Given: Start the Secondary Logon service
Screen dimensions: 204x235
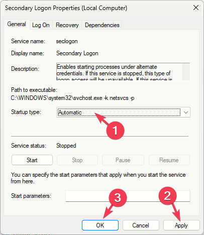Looking at the screenshot, I should (32, 160).
